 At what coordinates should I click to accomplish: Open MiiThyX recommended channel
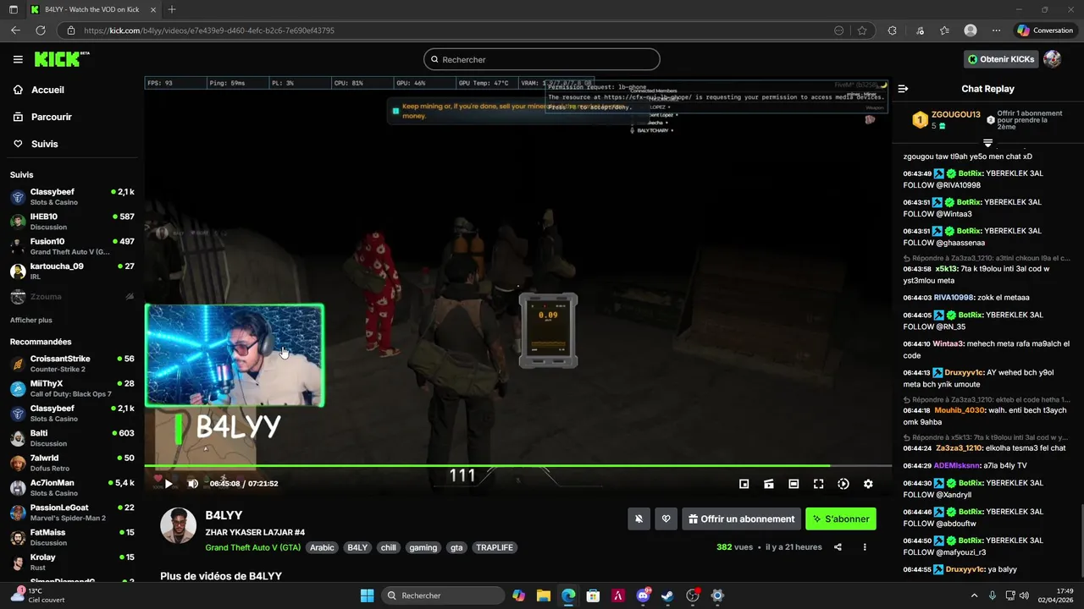pos(72,388)
